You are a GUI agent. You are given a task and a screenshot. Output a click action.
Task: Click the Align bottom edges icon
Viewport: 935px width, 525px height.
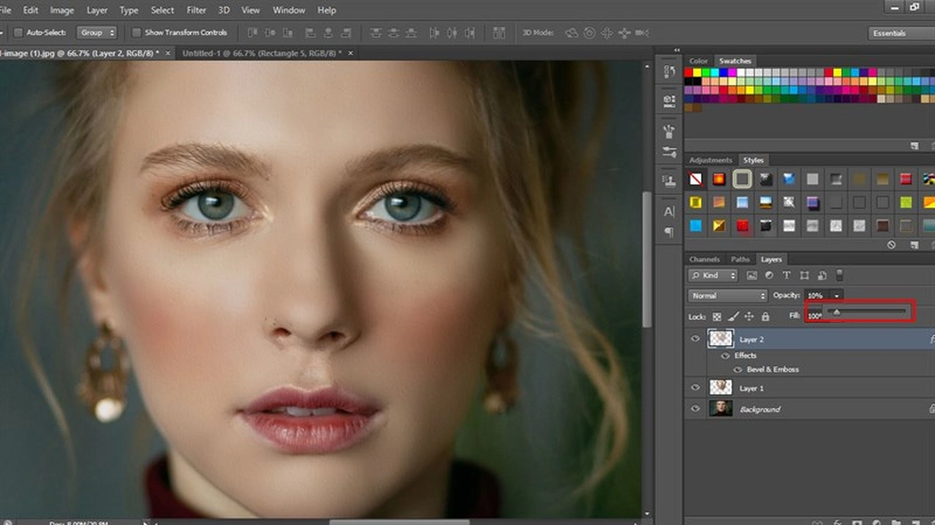288,32
